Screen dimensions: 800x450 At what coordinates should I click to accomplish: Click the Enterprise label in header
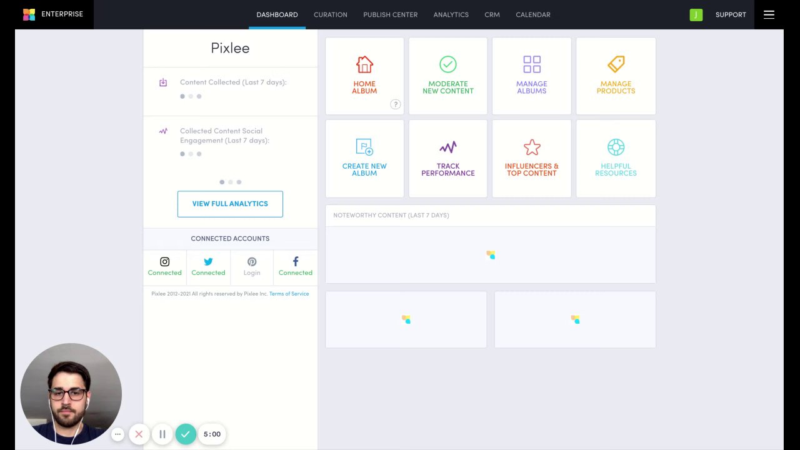click(62, 14)
